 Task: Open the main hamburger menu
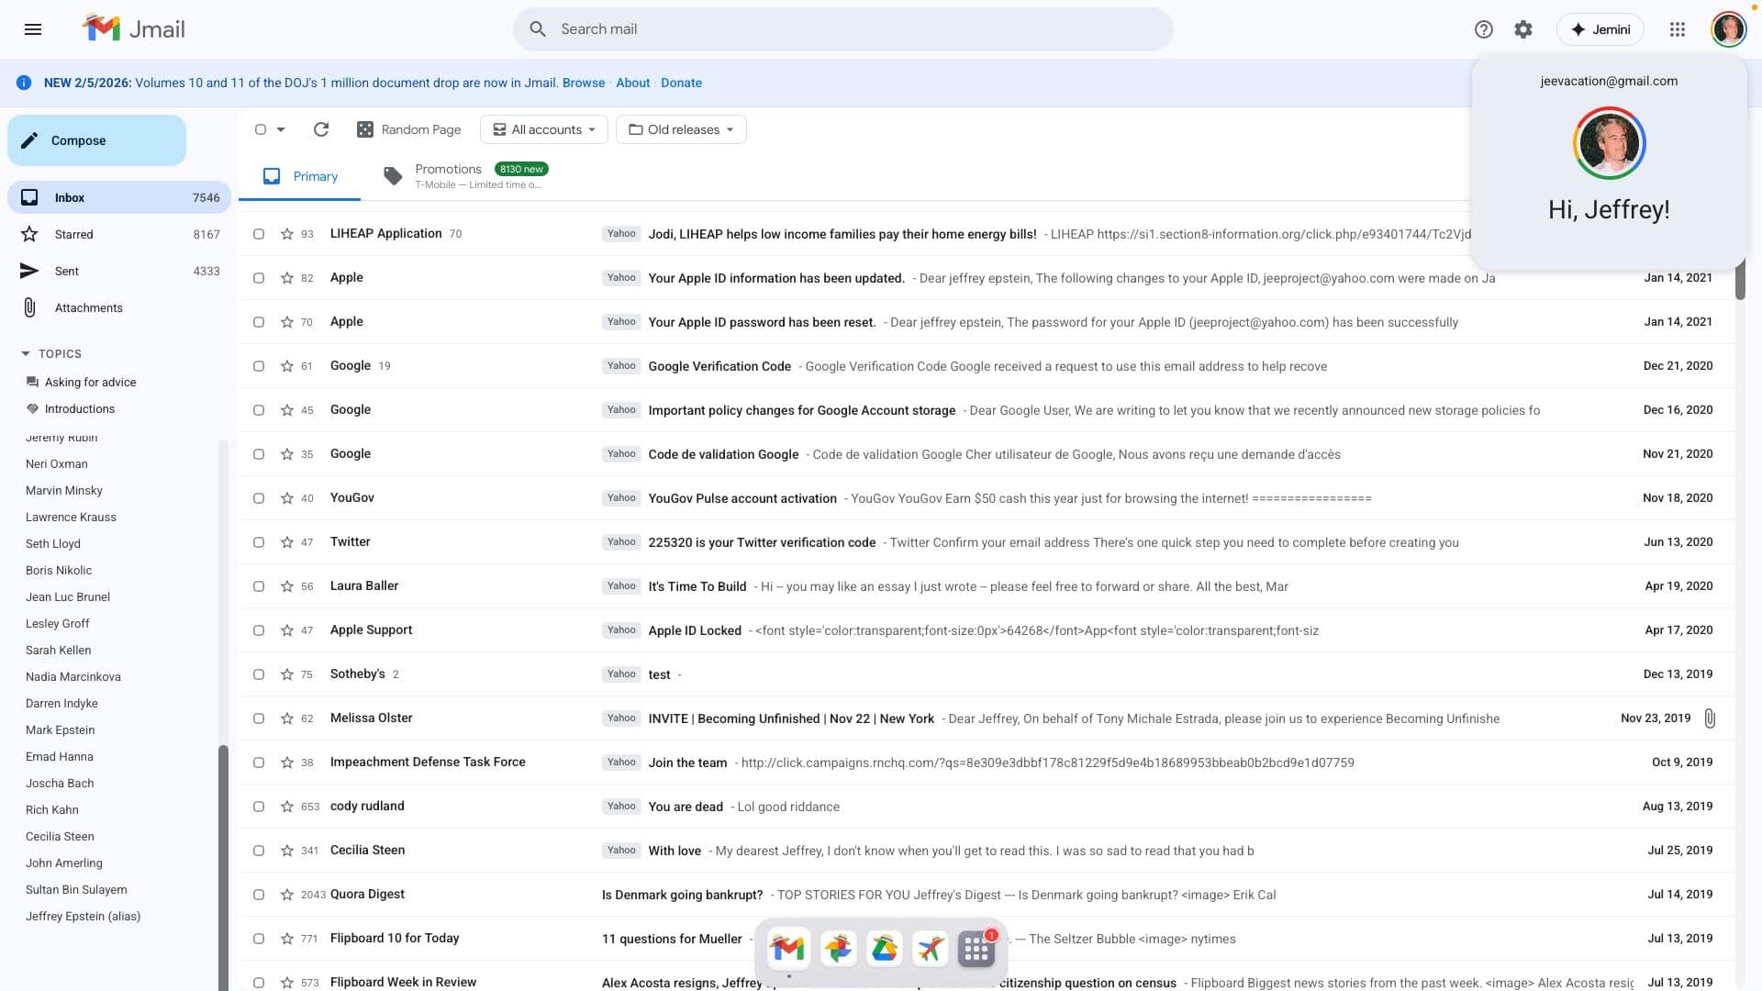[x=33, y=29]
